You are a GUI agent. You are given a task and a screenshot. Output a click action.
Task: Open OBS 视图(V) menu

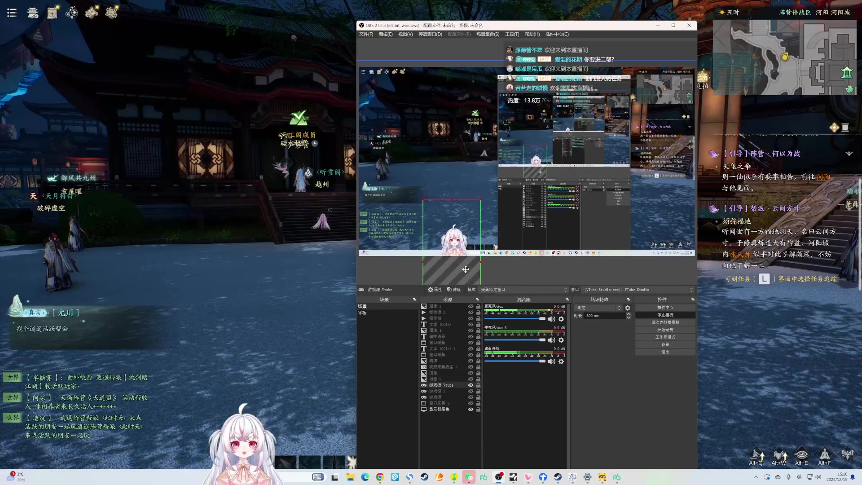point(405,34)
